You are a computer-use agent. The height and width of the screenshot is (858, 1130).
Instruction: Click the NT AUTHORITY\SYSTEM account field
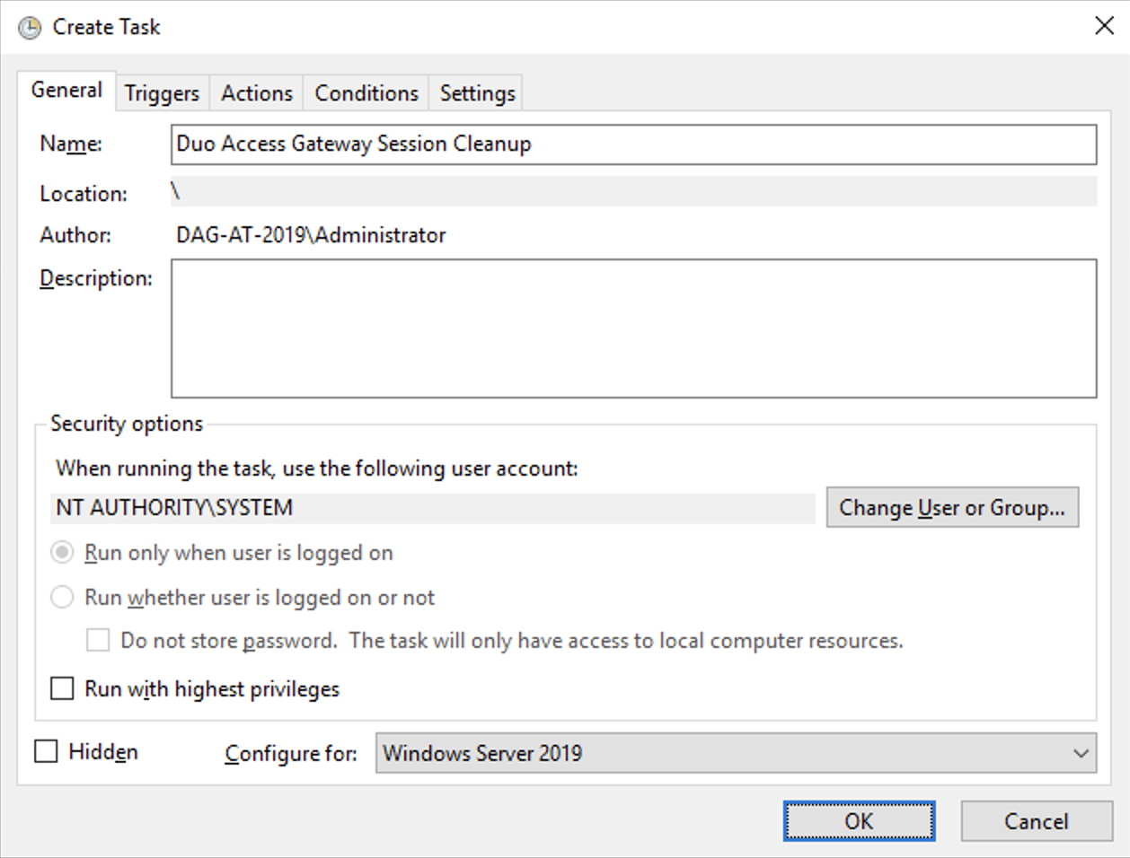(431, 507)
